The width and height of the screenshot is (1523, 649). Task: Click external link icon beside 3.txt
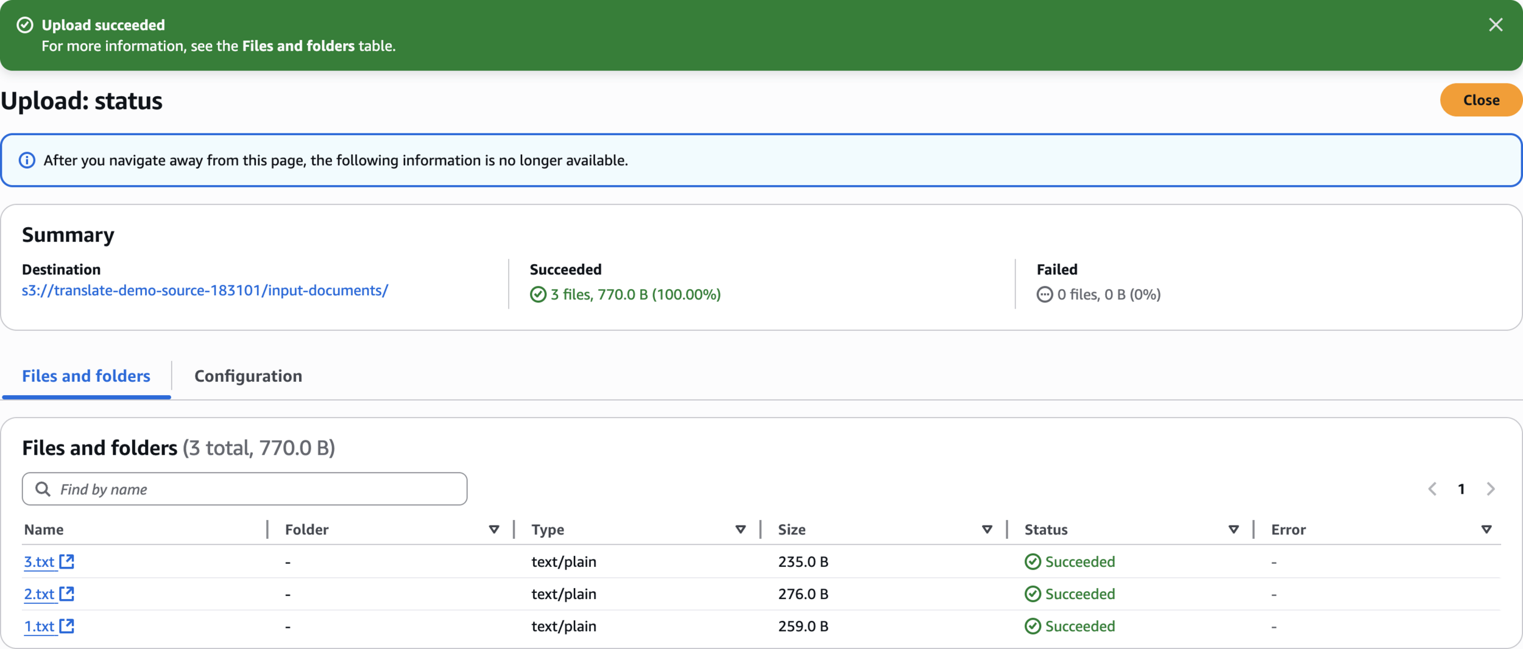tap(67, 561)
